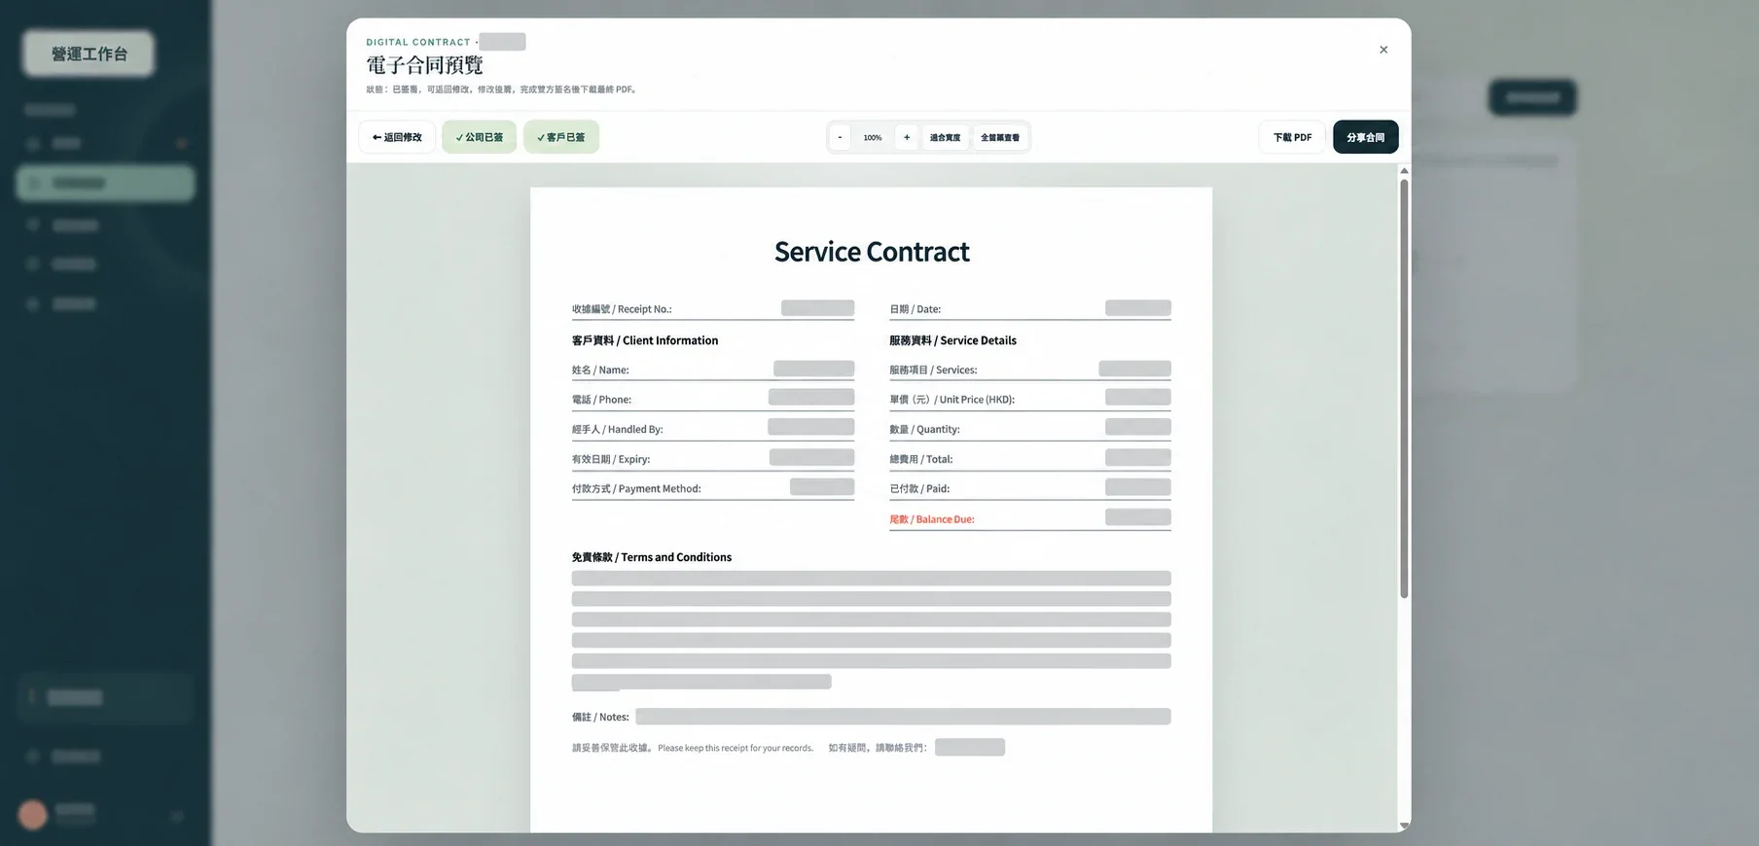Click the Service Contract heading
Screen dimensions: 1759x846
pos(872,252)
